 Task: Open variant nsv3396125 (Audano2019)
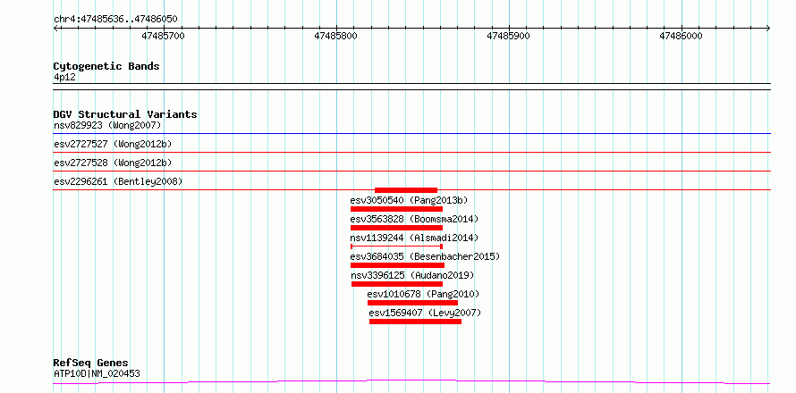coord(412,275)
